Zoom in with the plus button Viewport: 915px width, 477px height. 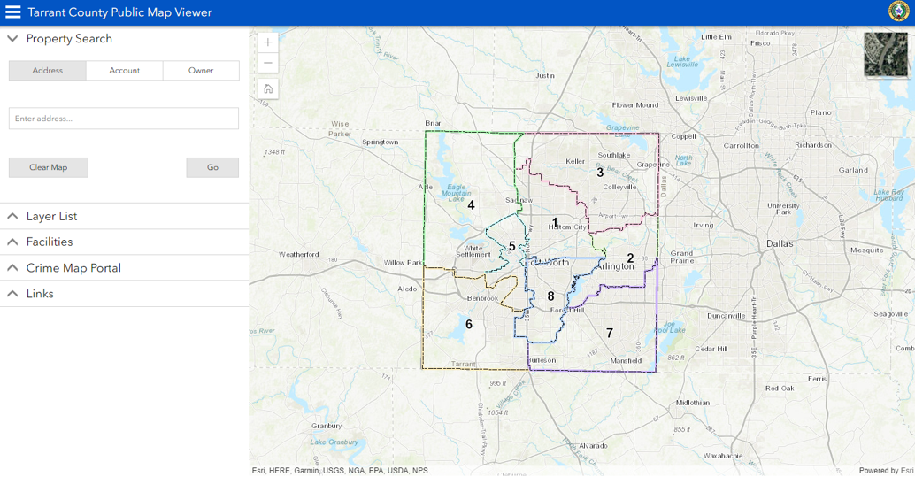(x=268, y=42)
